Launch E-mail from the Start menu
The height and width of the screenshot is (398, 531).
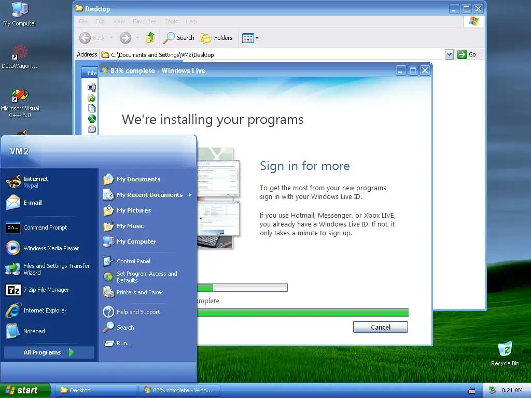coord(49,203)
